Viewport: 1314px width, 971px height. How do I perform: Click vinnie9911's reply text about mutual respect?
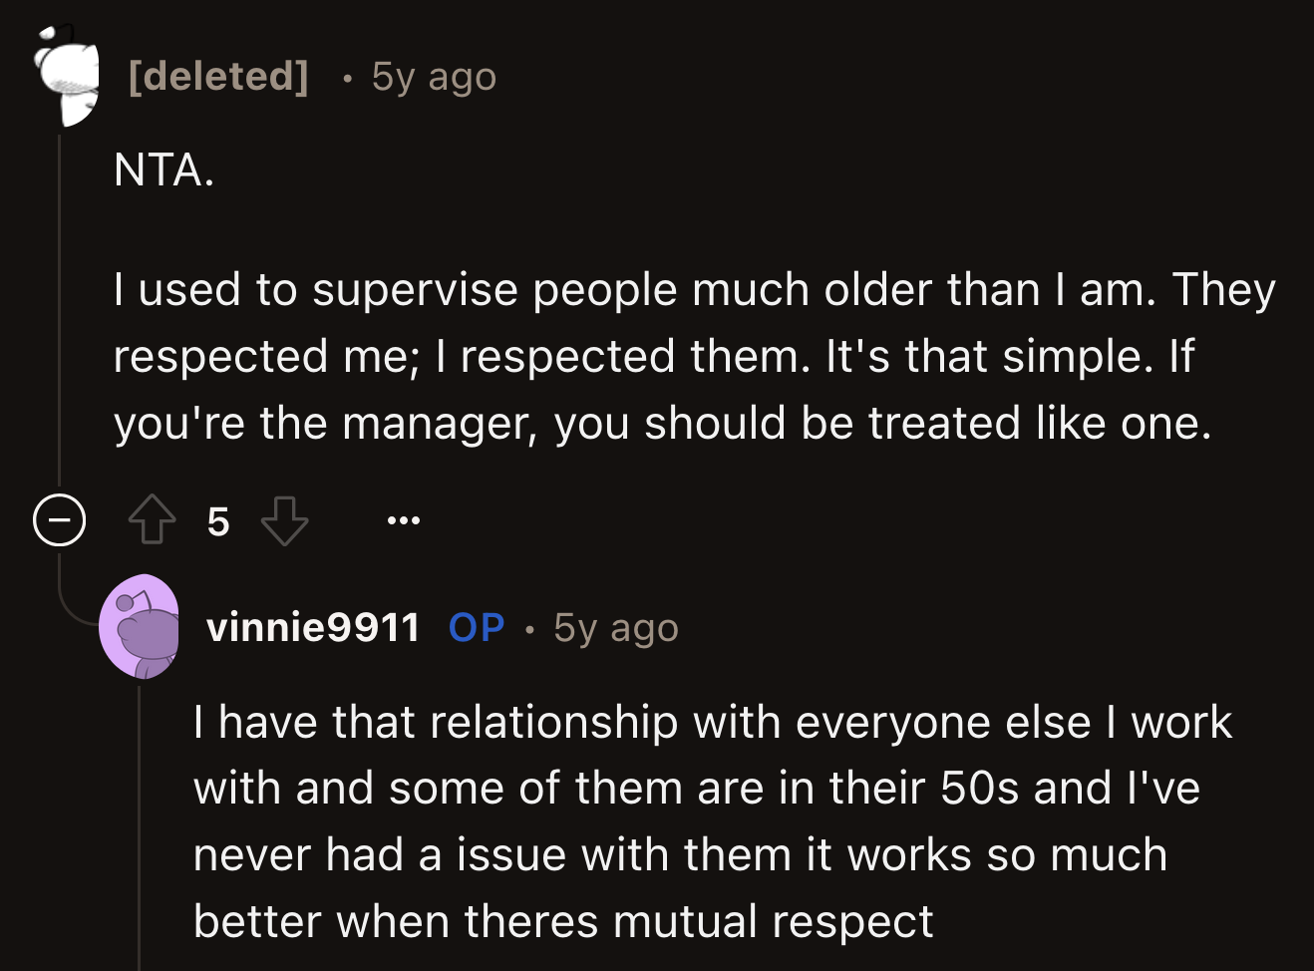[698, 821]
